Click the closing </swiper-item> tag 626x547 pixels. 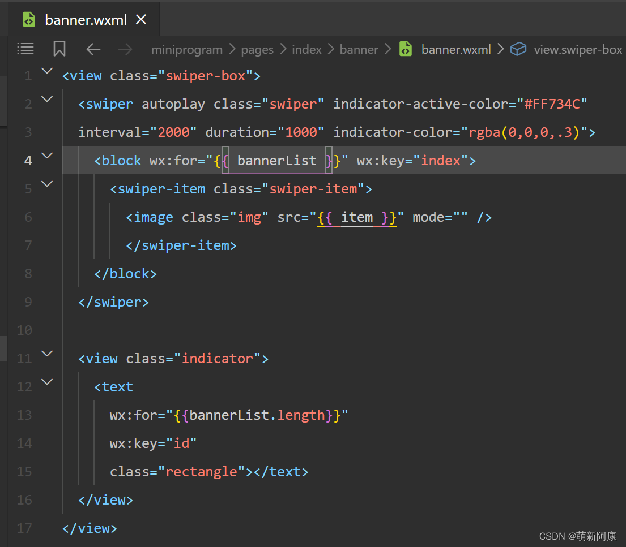point(181,245)
